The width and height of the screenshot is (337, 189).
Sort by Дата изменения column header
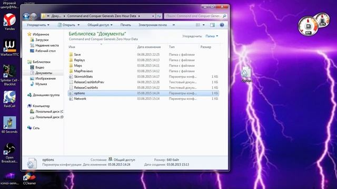pos(149,47)
